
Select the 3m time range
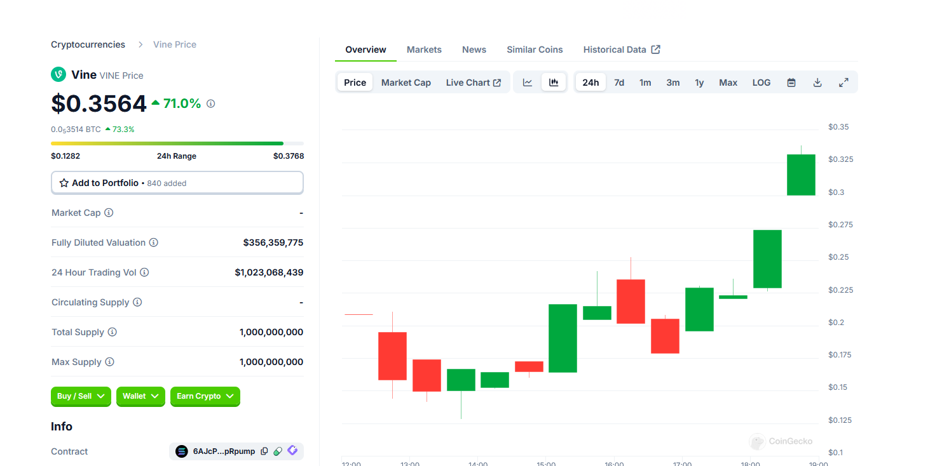click(673, 83)
